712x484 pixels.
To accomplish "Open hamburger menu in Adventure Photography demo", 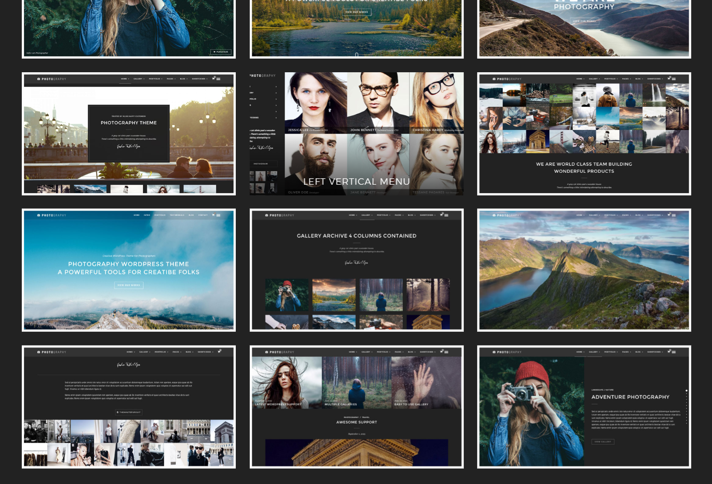I will (674, 352).
